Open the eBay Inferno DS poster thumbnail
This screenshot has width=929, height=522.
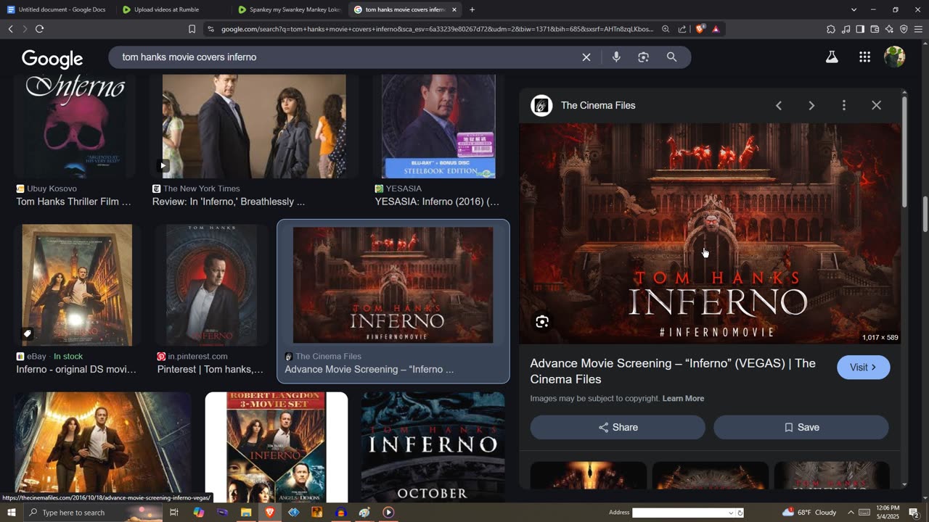[x=77, y=285]
